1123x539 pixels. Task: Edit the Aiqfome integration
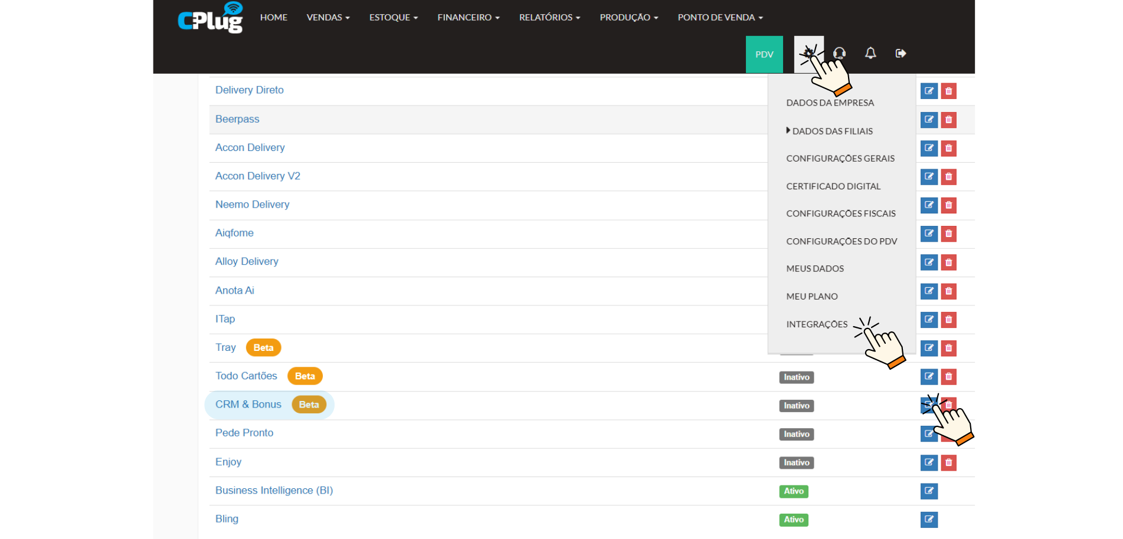(x=929, y=234)
